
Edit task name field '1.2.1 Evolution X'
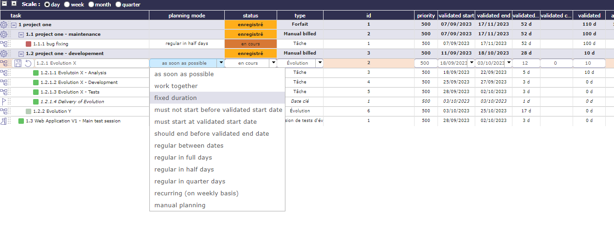coord(92,63)
